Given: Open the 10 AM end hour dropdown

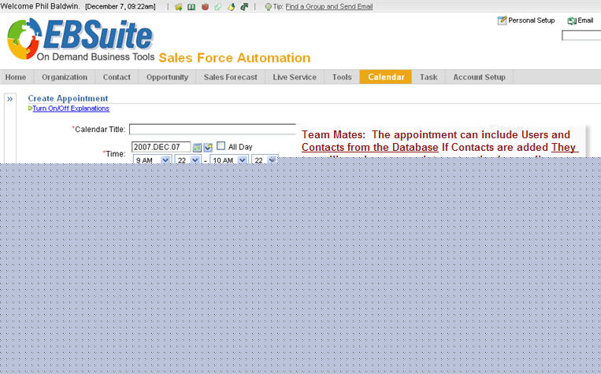Looking at the screenshot, I should click(x=243, y=159).
